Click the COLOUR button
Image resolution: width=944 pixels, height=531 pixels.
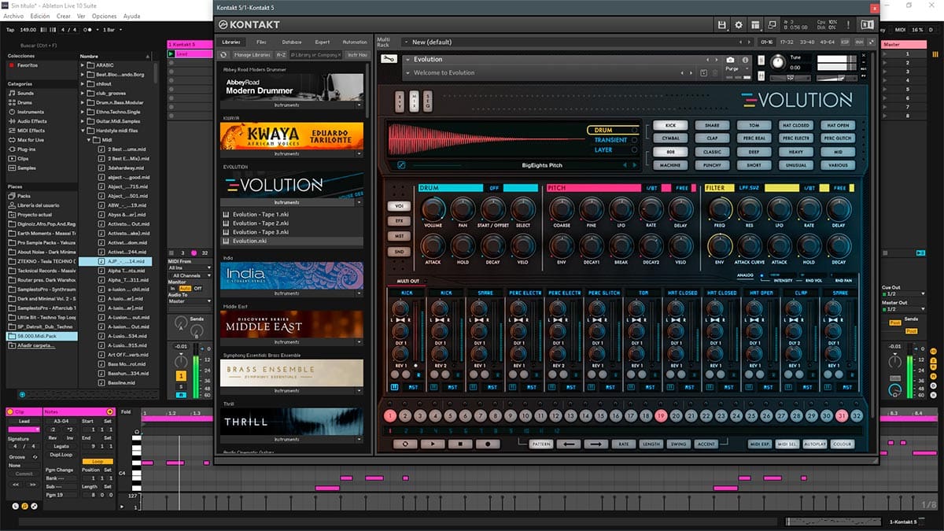tap(843, 444)
